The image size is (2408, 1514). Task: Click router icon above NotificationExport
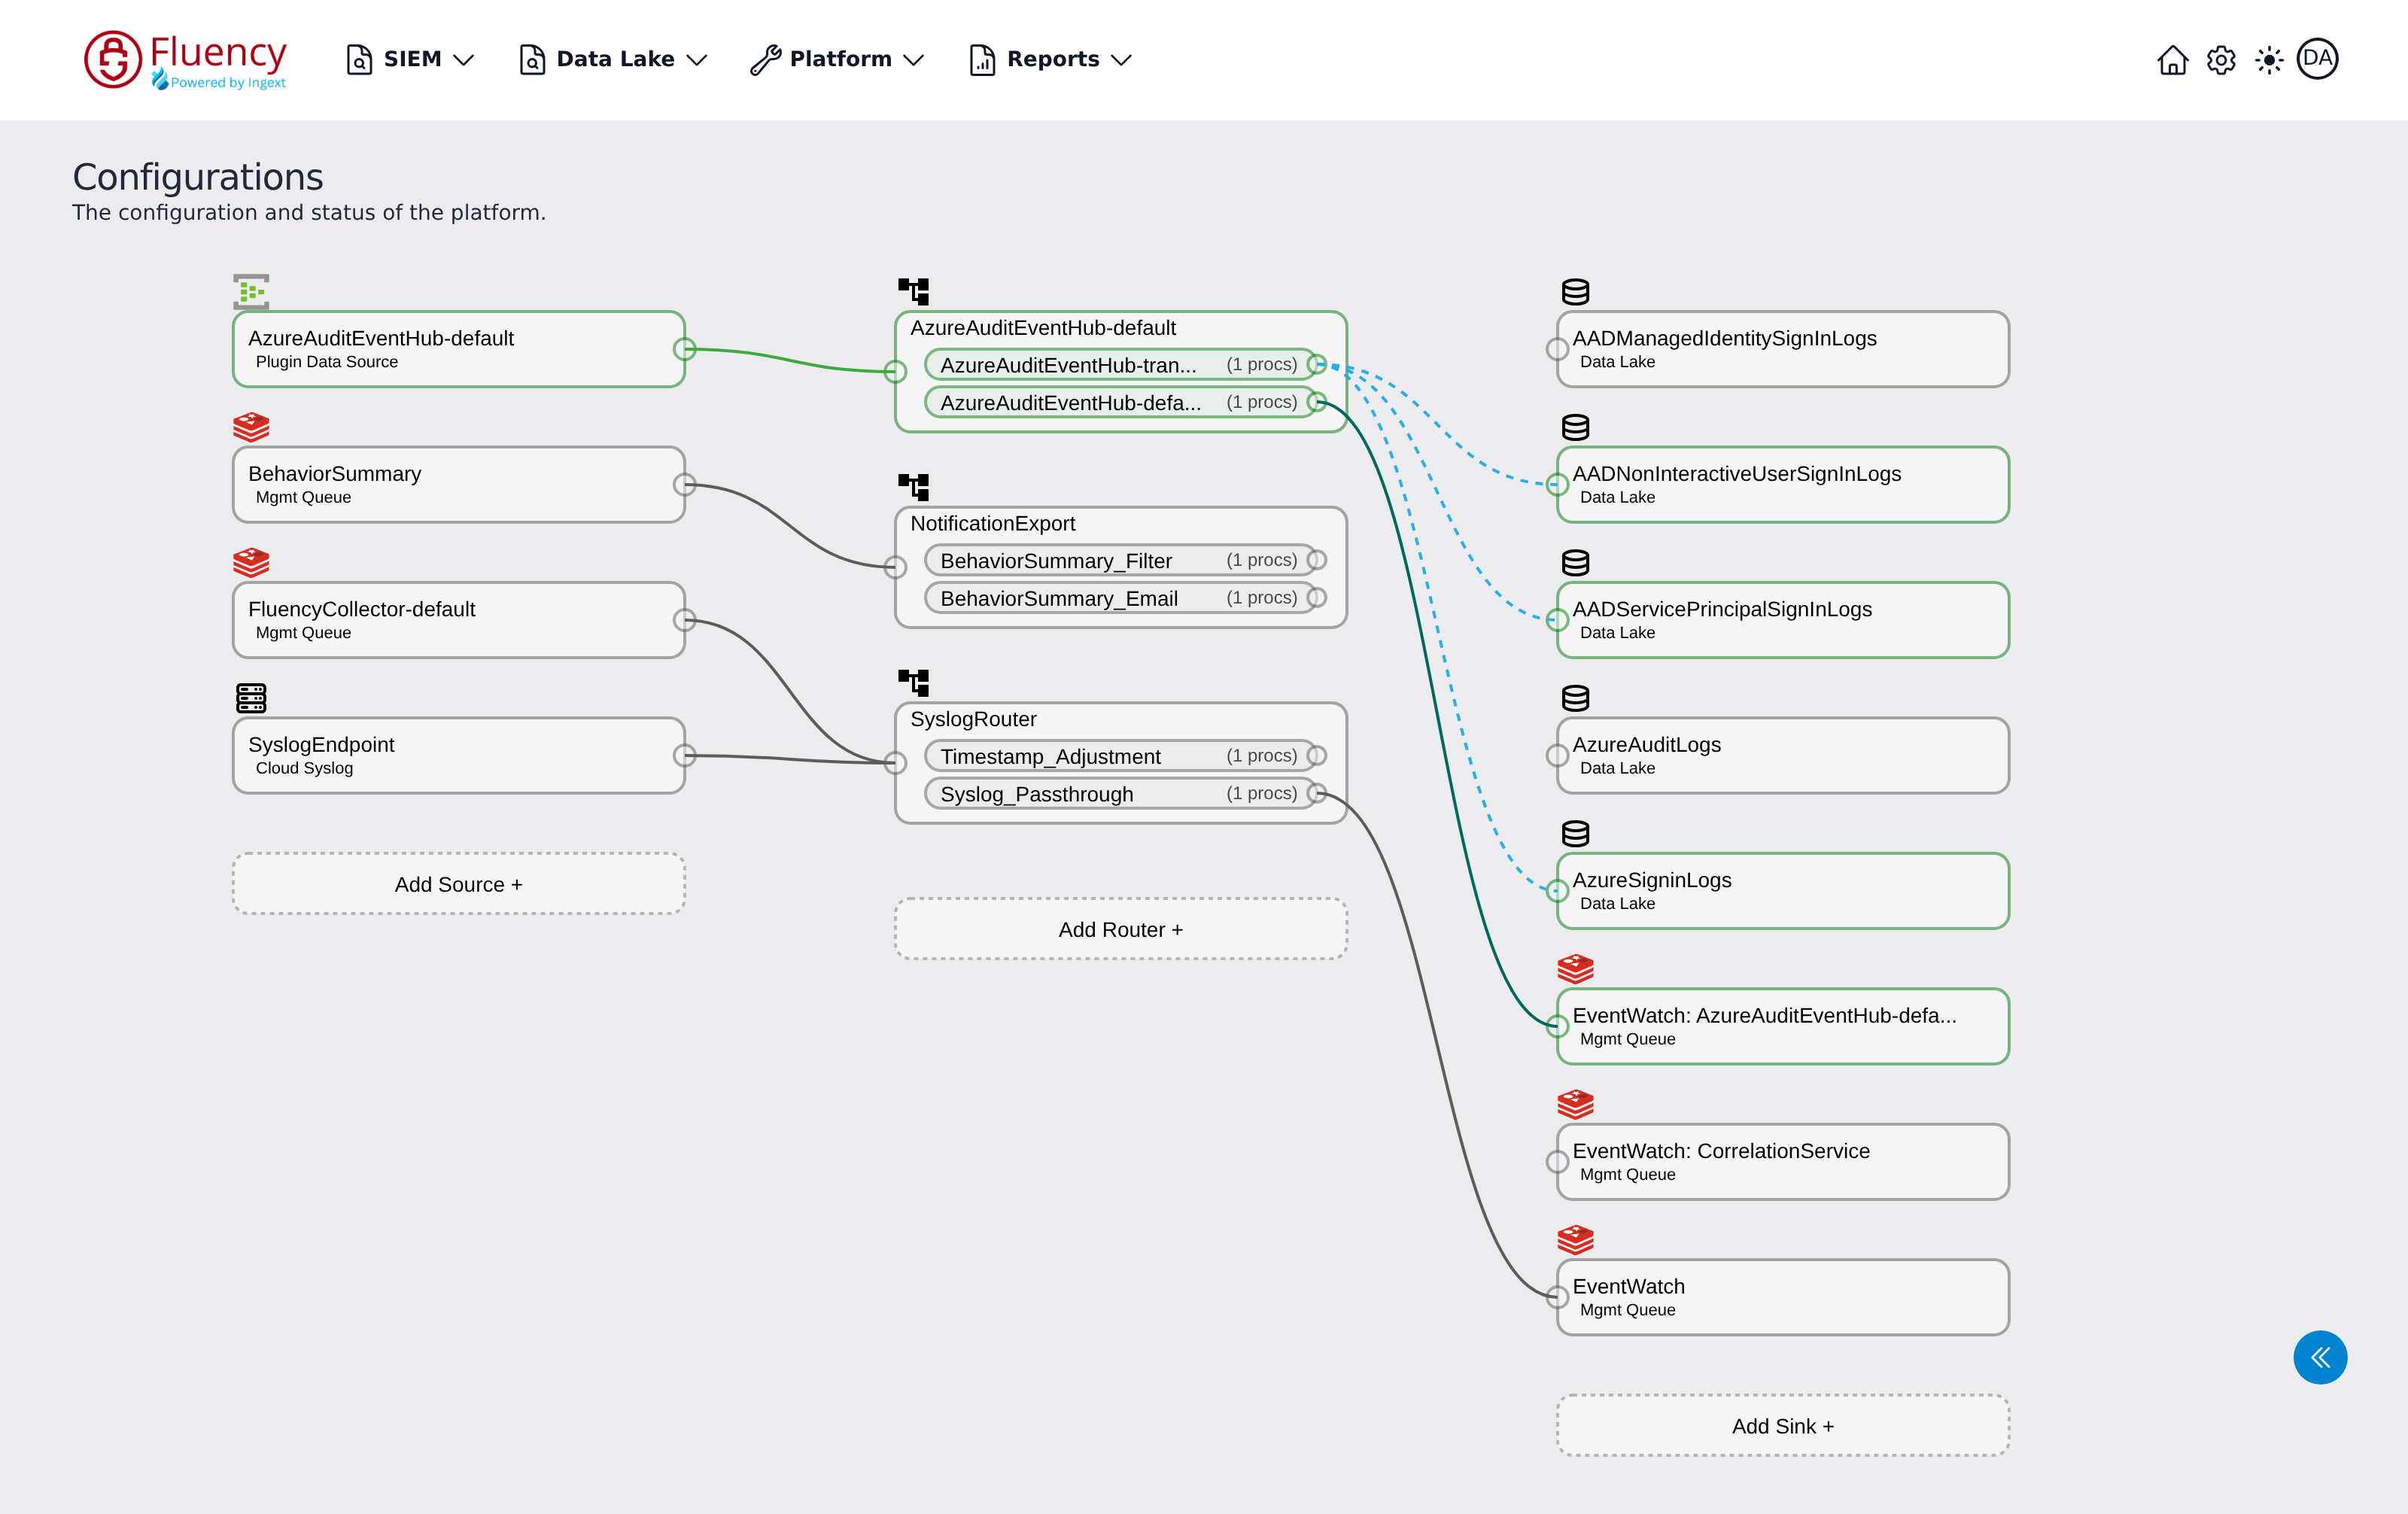(x=914, y=487)
